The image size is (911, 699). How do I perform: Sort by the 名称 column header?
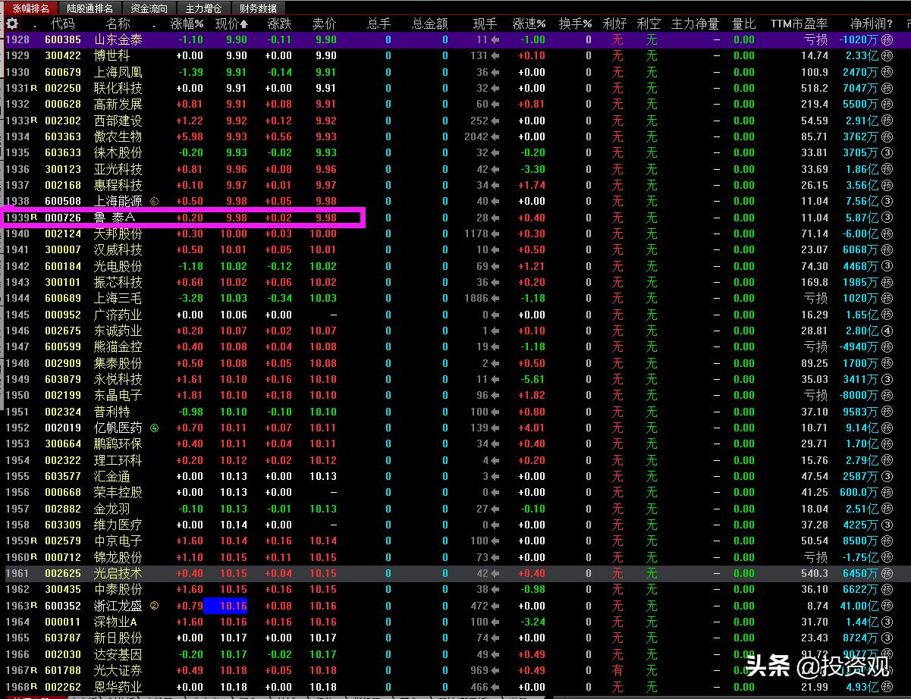click(118, 24)
